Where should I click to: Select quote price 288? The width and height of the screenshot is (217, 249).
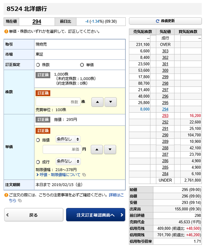[165, 148]
